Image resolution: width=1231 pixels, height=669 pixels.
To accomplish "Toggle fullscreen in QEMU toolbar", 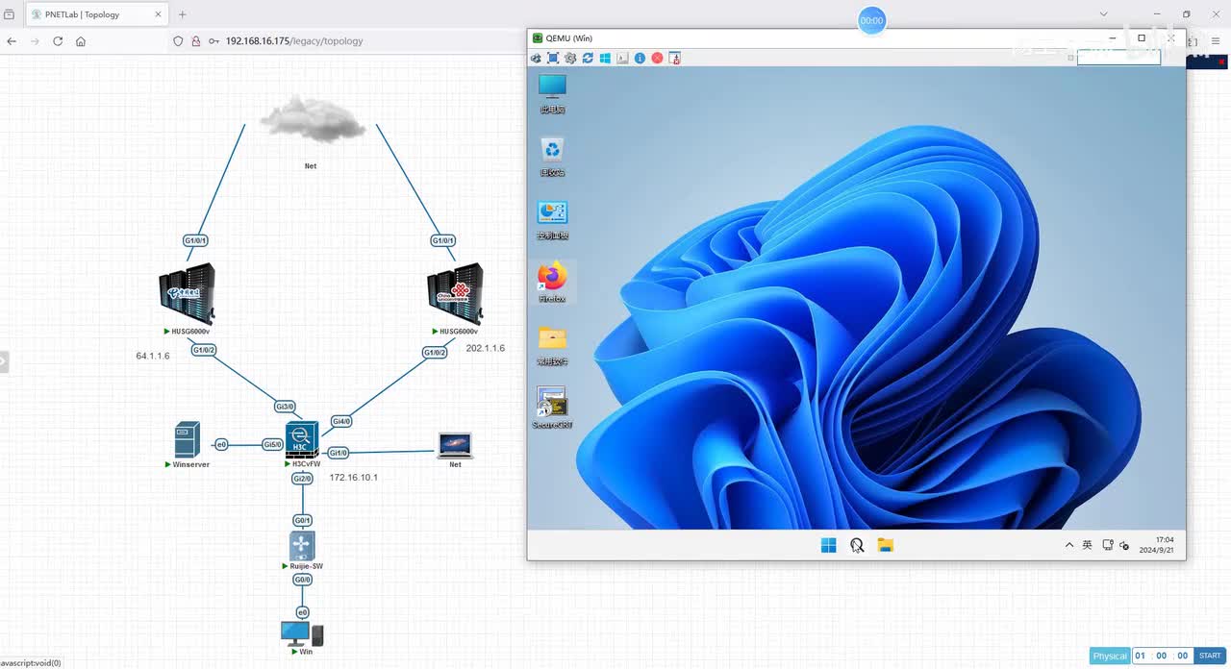I will 553,59.
